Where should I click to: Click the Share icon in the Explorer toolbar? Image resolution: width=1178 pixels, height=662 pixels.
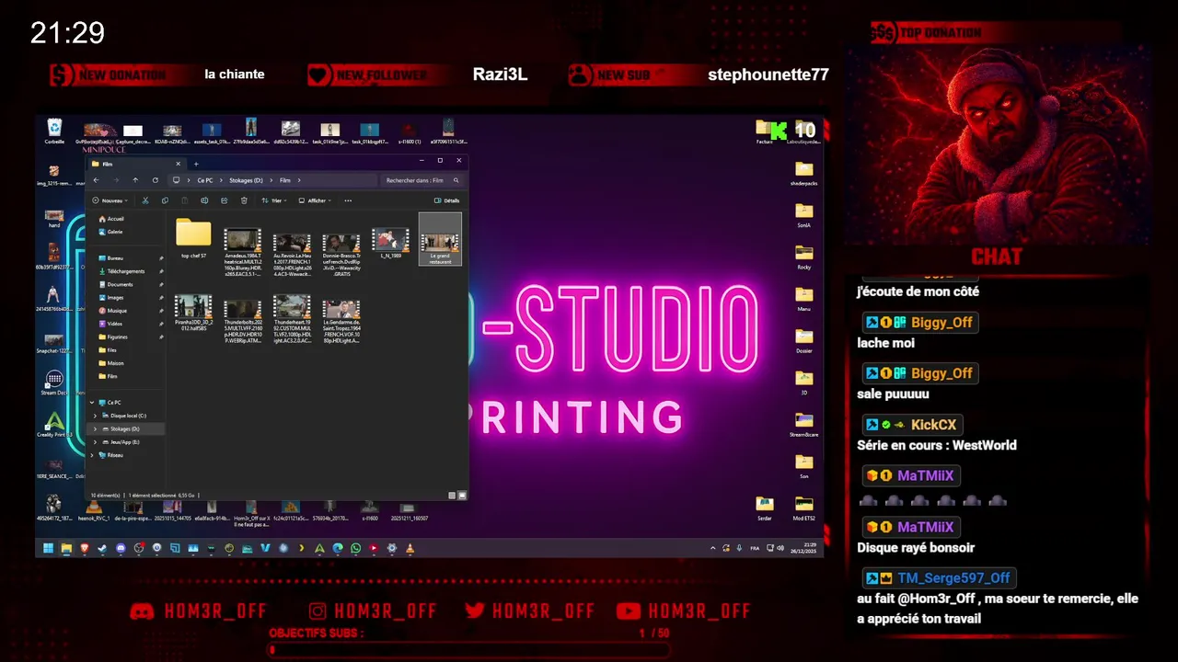click(224, 200)
